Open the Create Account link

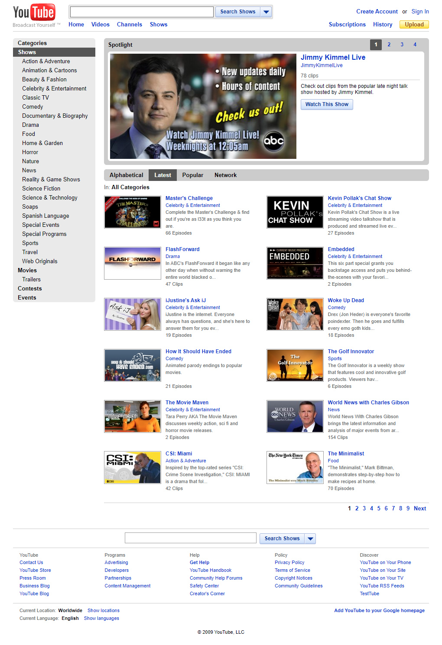pos(377,12)
